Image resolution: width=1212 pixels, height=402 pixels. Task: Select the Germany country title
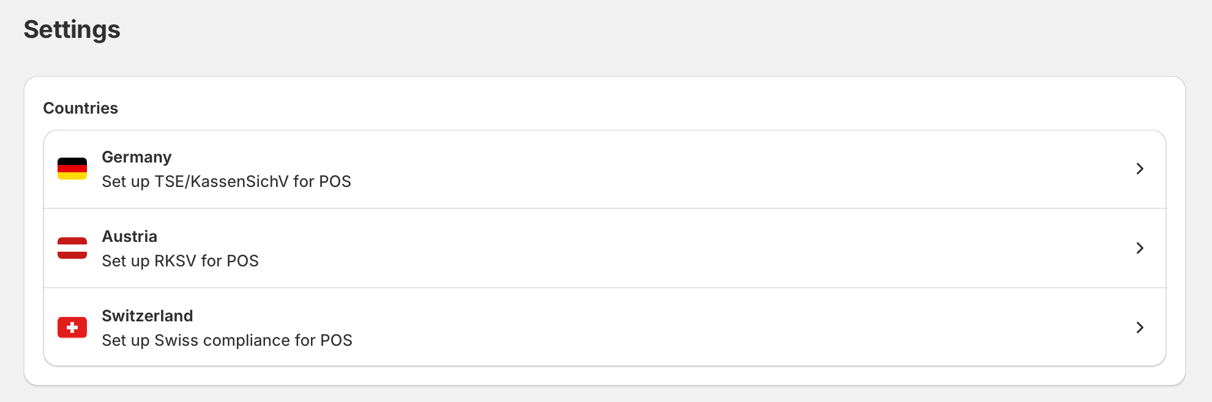(x=137, y=157)
